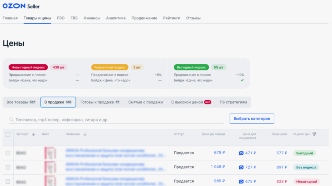Open the Продвижение menu item
The width and height of the screenshot is (332, 186).
pyautogui.click(x=144, y=18)
